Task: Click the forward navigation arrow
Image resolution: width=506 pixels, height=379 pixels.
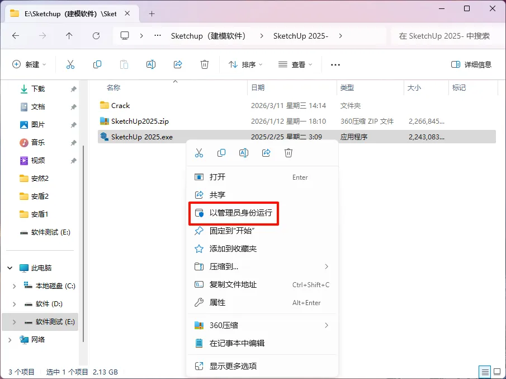Action: [42, 36]
